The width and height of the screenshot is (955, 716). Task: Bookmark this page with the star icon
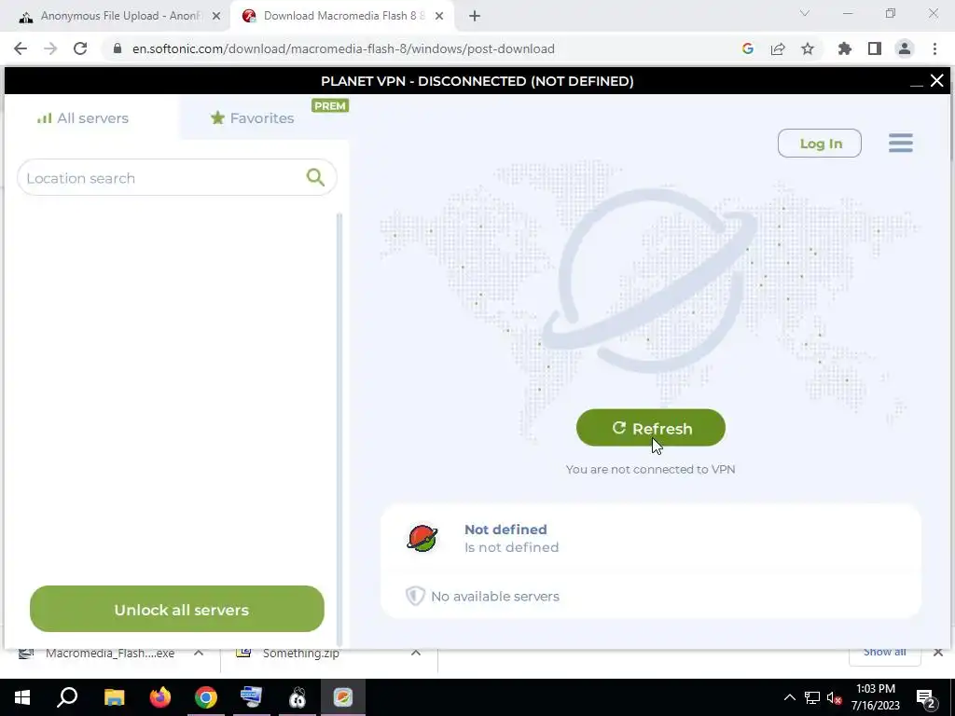(808, 48)
